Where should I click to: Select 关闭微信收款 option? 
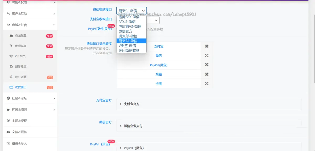[131, 50]
